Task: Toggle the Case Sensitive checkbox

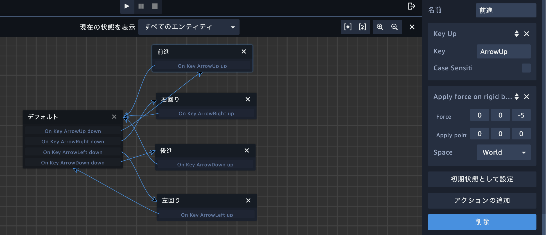Action: click(x=526, y=68)
